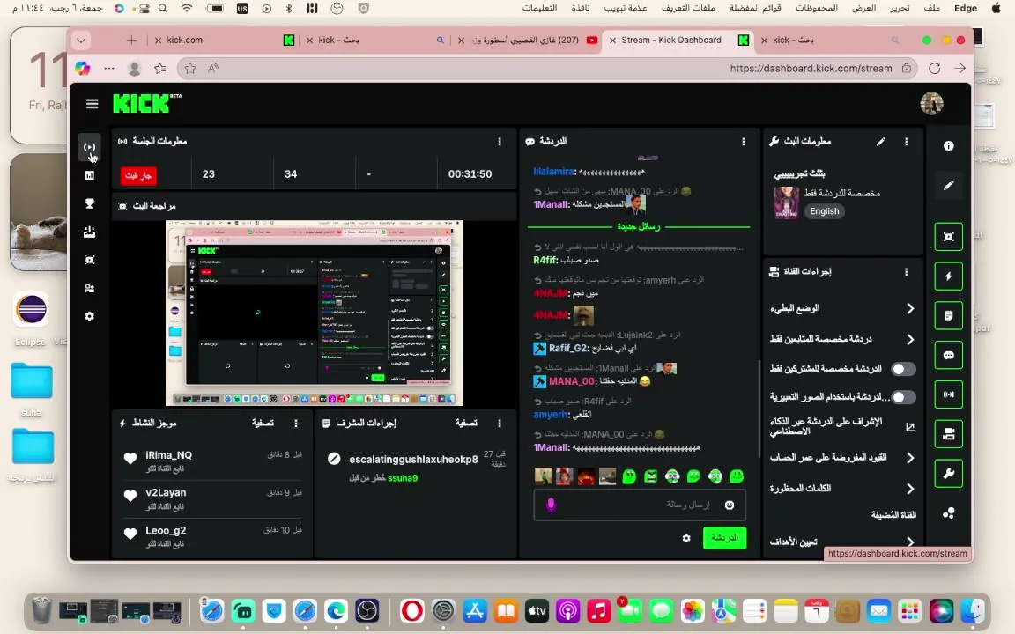Toggle the chat bubble widget in right rail
Viewport: 1015px width, 634px height.
tap(948, 355)
